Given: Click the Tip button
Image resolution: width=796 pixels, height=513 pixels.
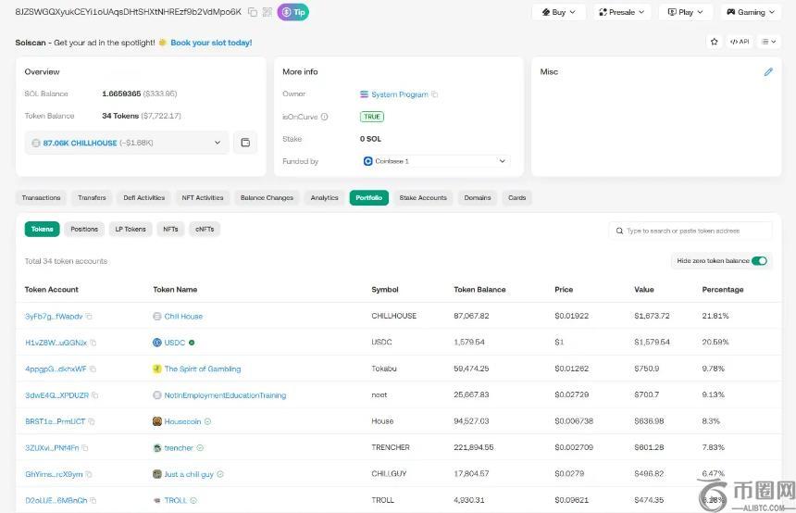Looking at the screenshot, I should (294, 12).
